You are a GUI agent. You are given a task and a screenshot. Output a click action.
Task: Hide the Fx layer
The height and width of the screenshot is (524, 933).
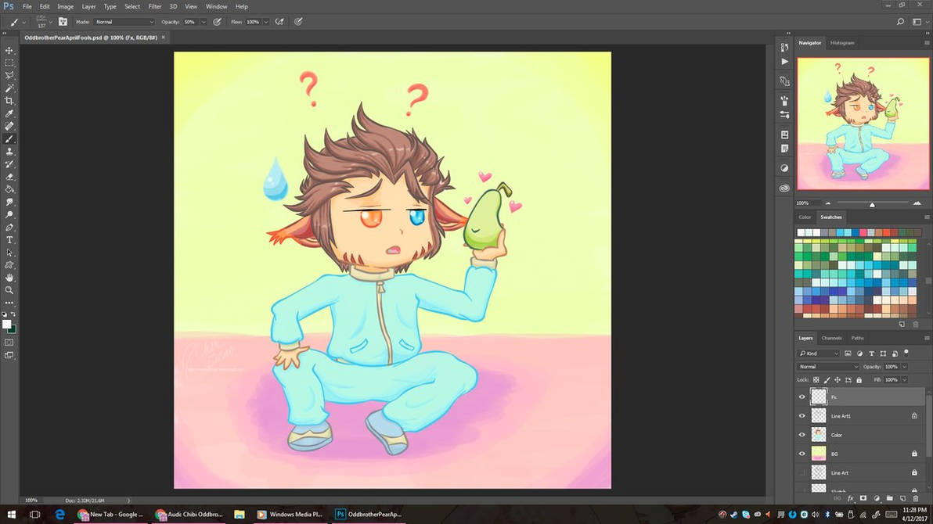[802, 397]
